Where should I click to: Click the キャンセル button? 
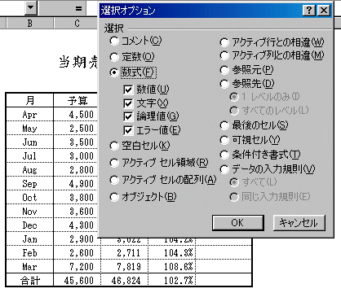pos(299,223)
